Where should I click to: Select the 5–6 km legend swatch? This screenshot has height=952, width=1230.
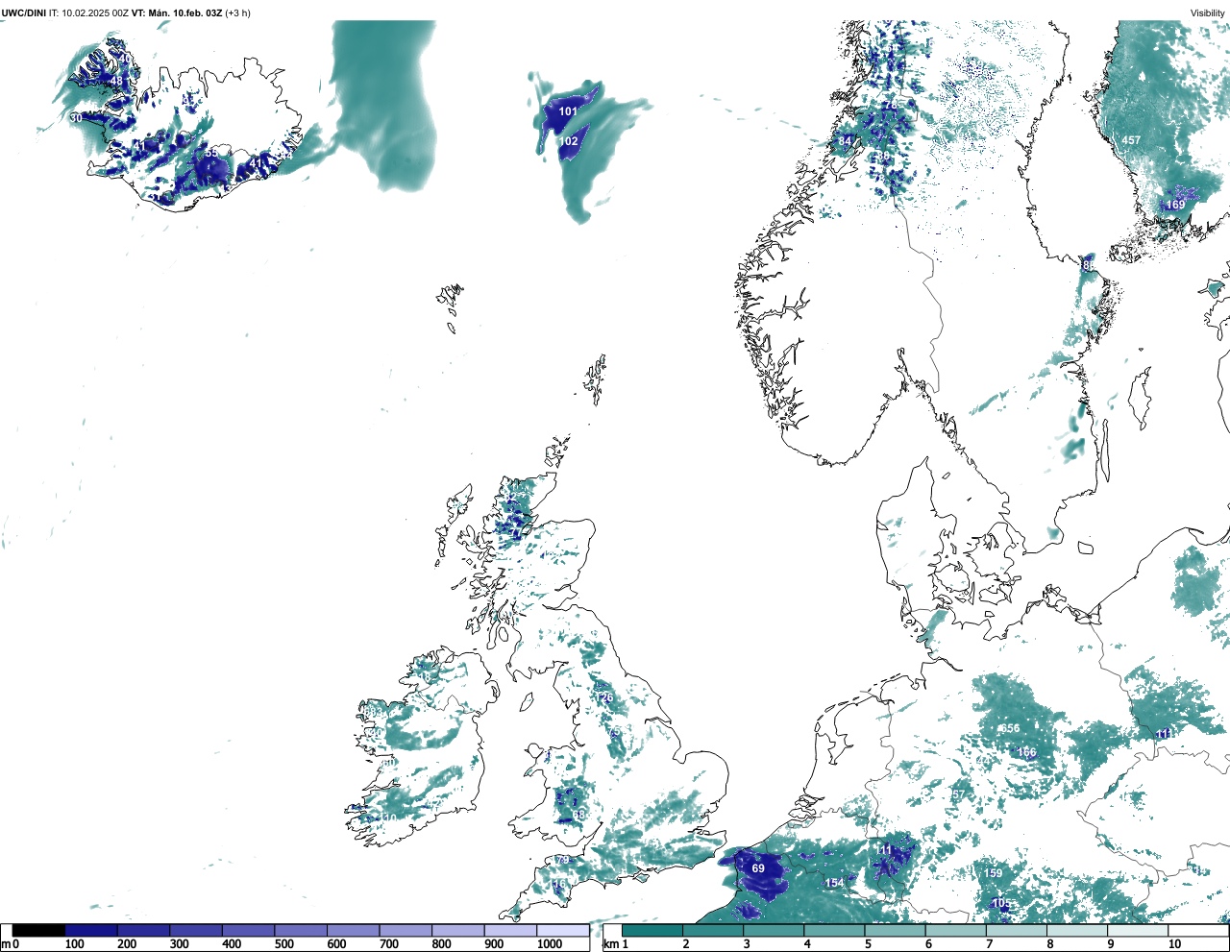click(895, 931)
